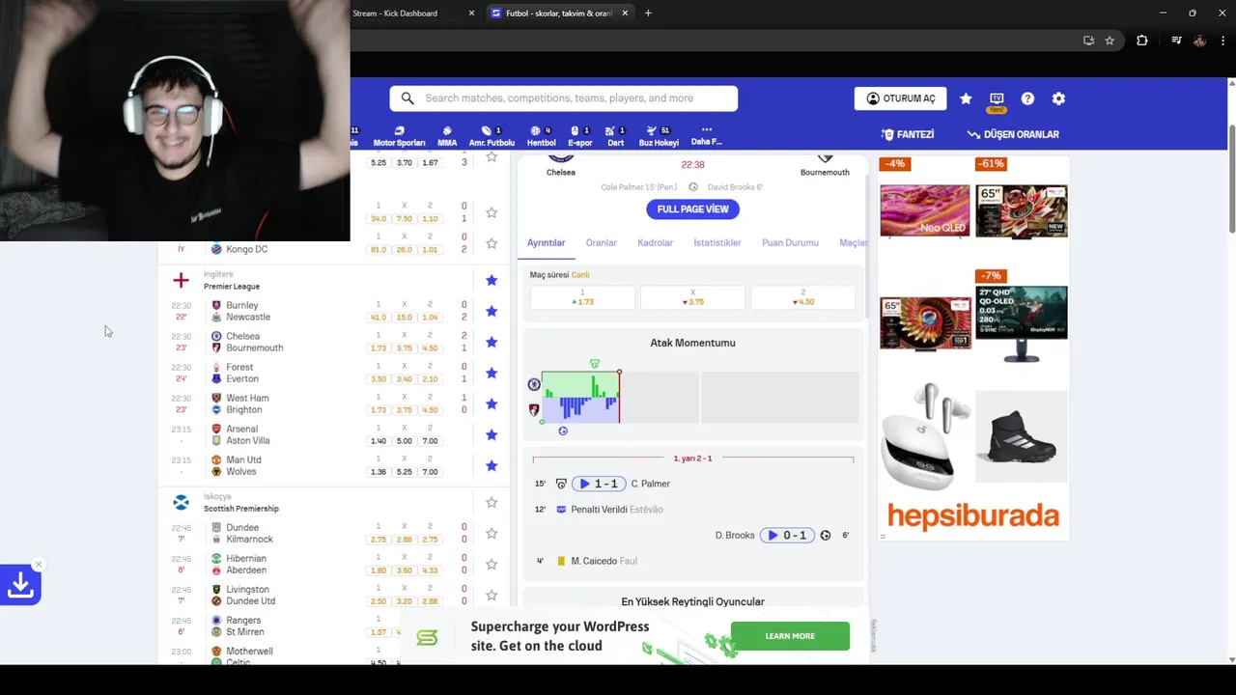This screenshot has height=695, width=1236.
Task: Click the OTURUM AÇ login button
Action: click(901, 98)
